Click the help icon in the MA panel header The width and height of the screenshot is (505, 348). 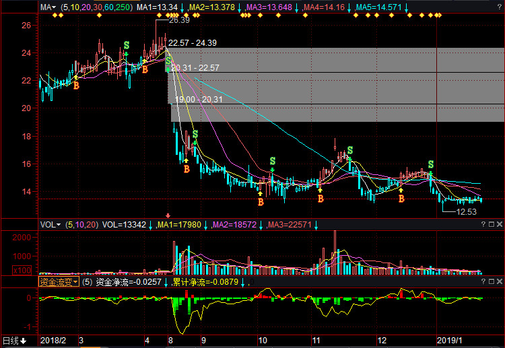click(490, 7)
